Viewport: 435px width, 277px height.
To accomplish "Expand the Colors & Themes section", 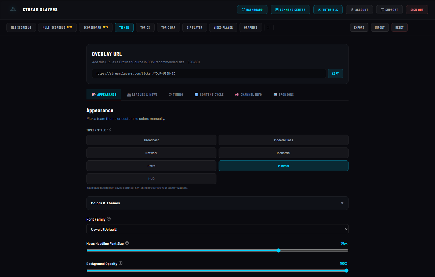I will [218, 203].
